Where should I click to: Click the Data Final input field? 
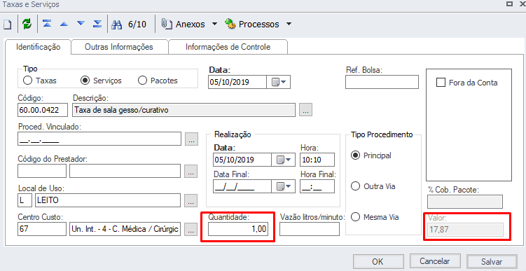pos(242,186)
